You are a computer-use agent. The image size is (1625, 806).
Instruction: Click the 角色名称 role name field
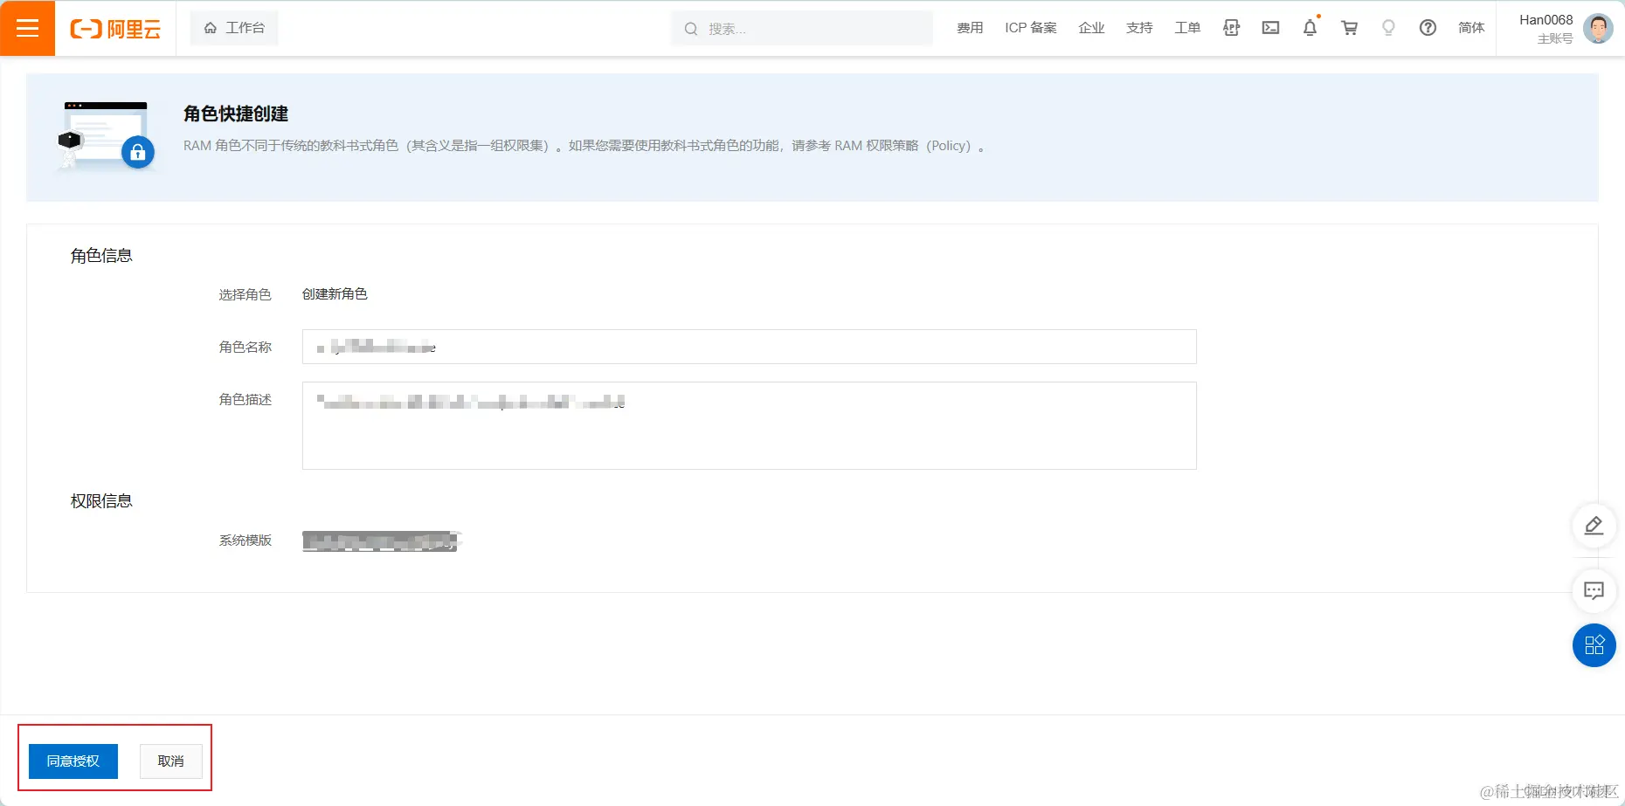tap(749, 347)
